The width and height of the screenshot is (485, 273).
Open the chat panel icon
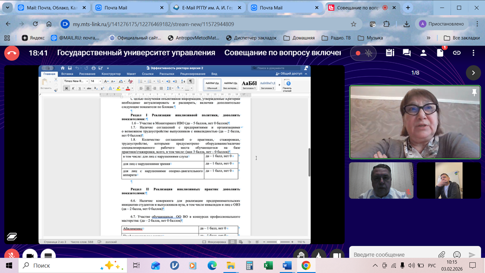407,53
